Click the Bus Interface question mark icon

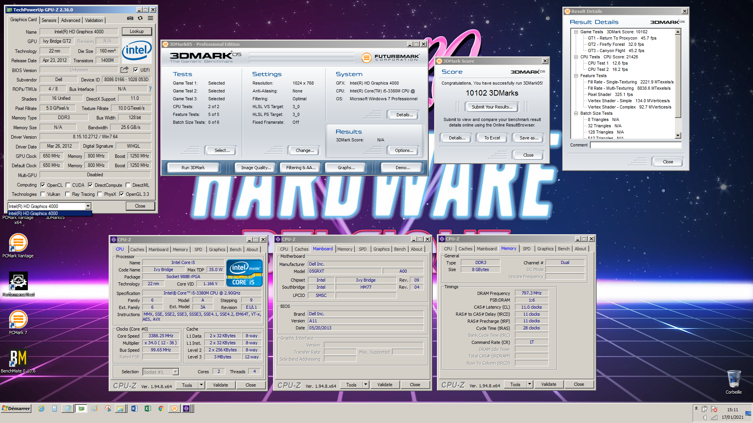tap(150, 89)
